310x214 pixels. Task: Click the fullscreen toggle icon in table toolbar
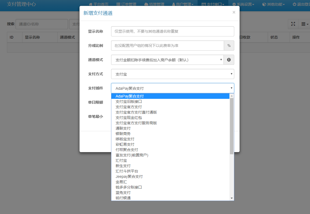tap(293, 24)
